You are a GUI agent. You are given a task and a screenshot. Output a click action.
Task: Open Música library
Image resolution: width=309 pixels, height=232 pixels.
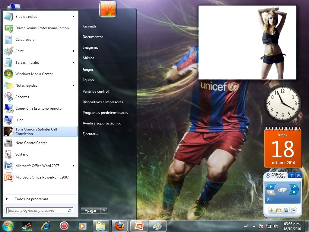click(88, 58)
